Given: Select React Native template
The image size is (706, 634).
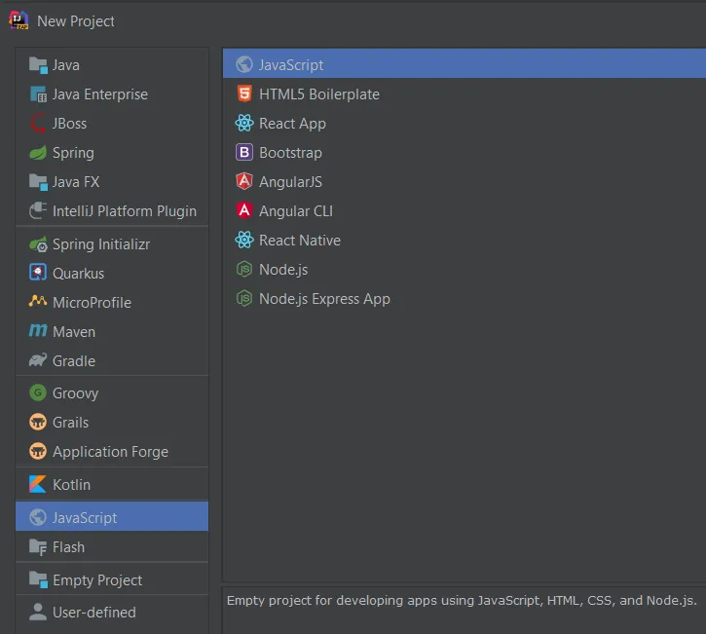Looking at the screenshot, I should click(x=464, y=240).
